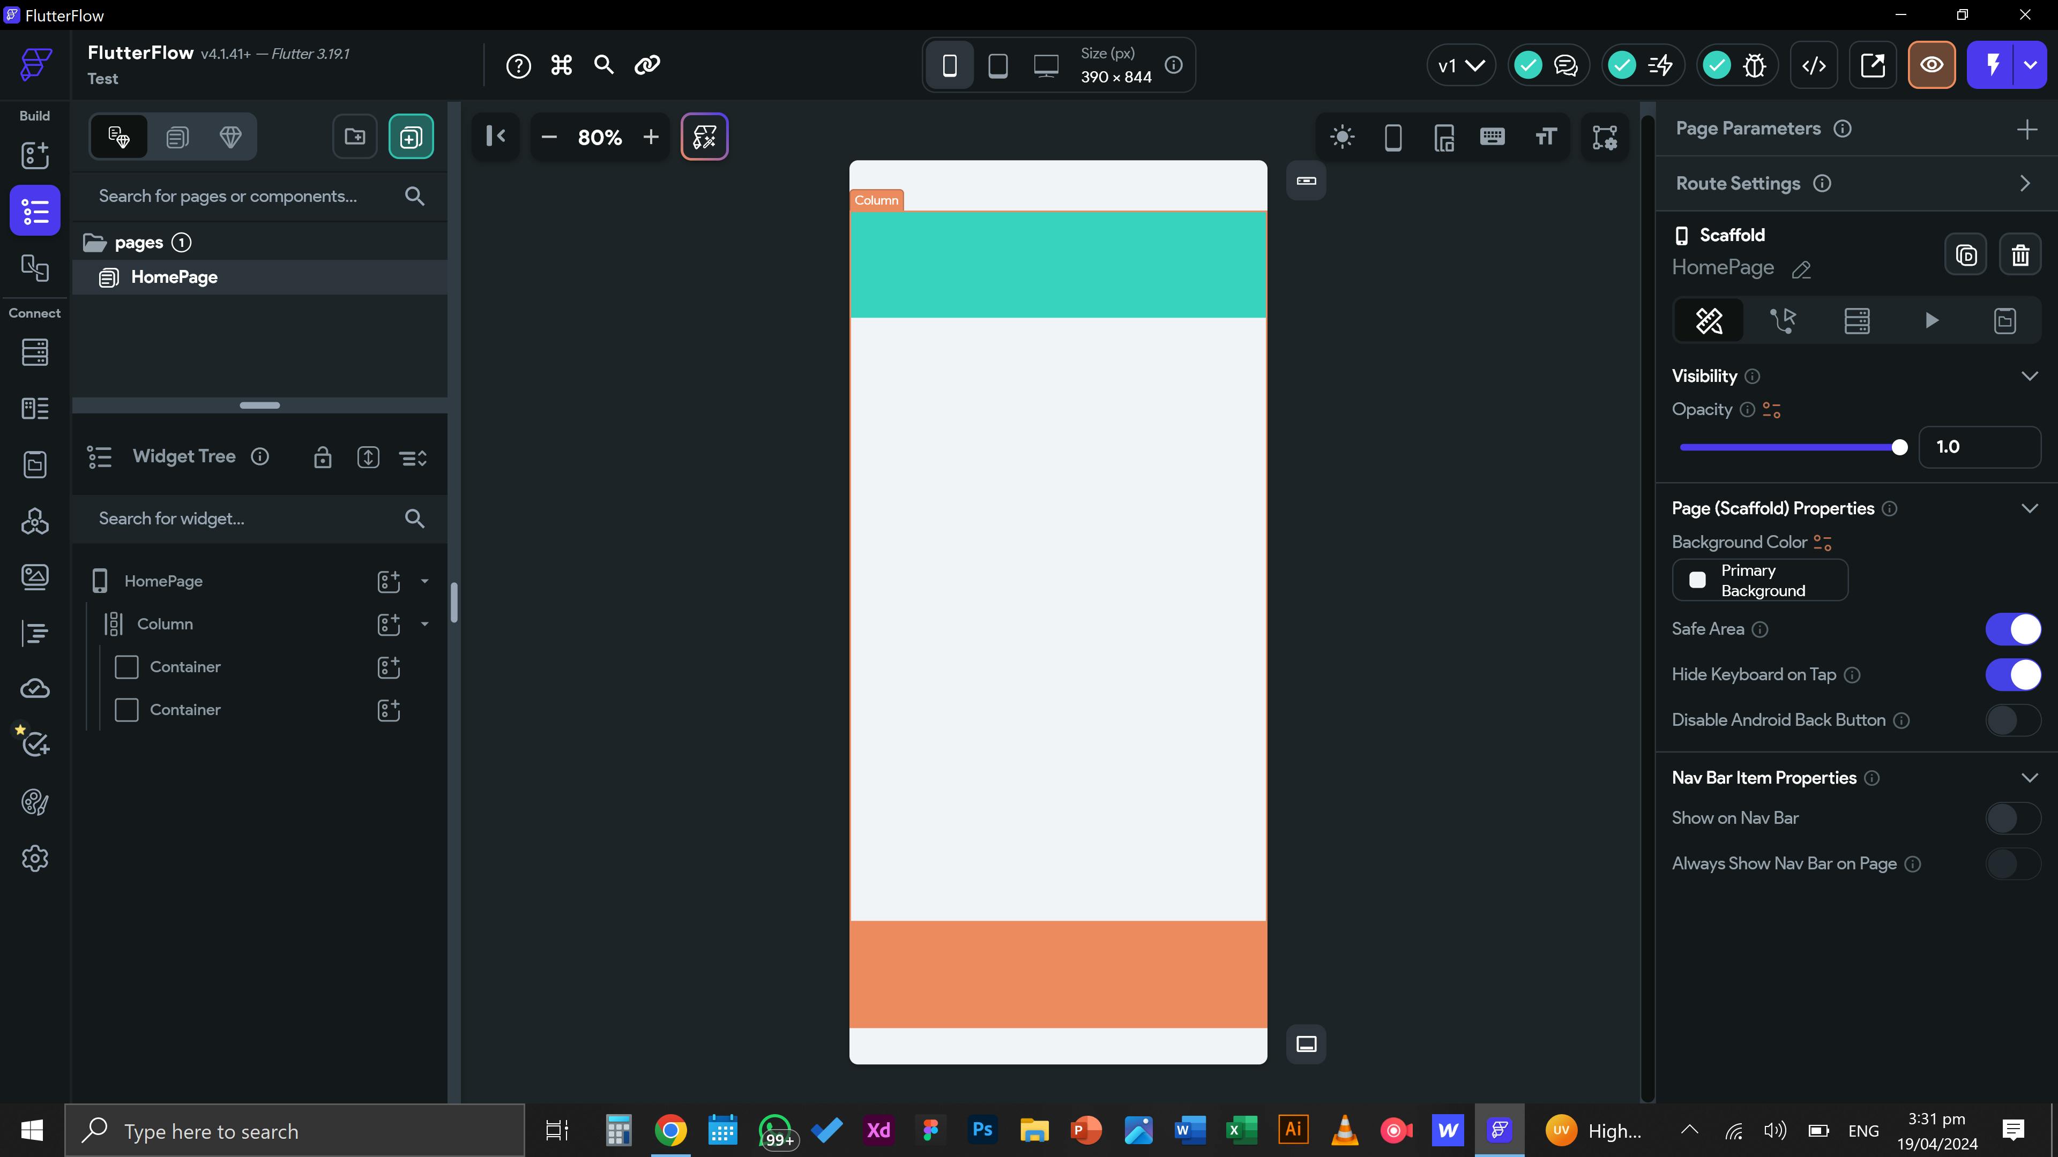Collapse the Column node in widget tree

tap(425, 625)
